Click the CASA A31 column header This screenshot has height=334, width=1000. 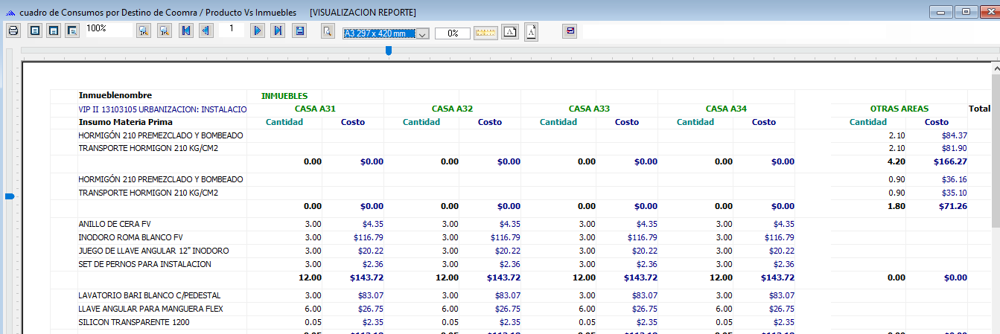click(x=315, y=109)
